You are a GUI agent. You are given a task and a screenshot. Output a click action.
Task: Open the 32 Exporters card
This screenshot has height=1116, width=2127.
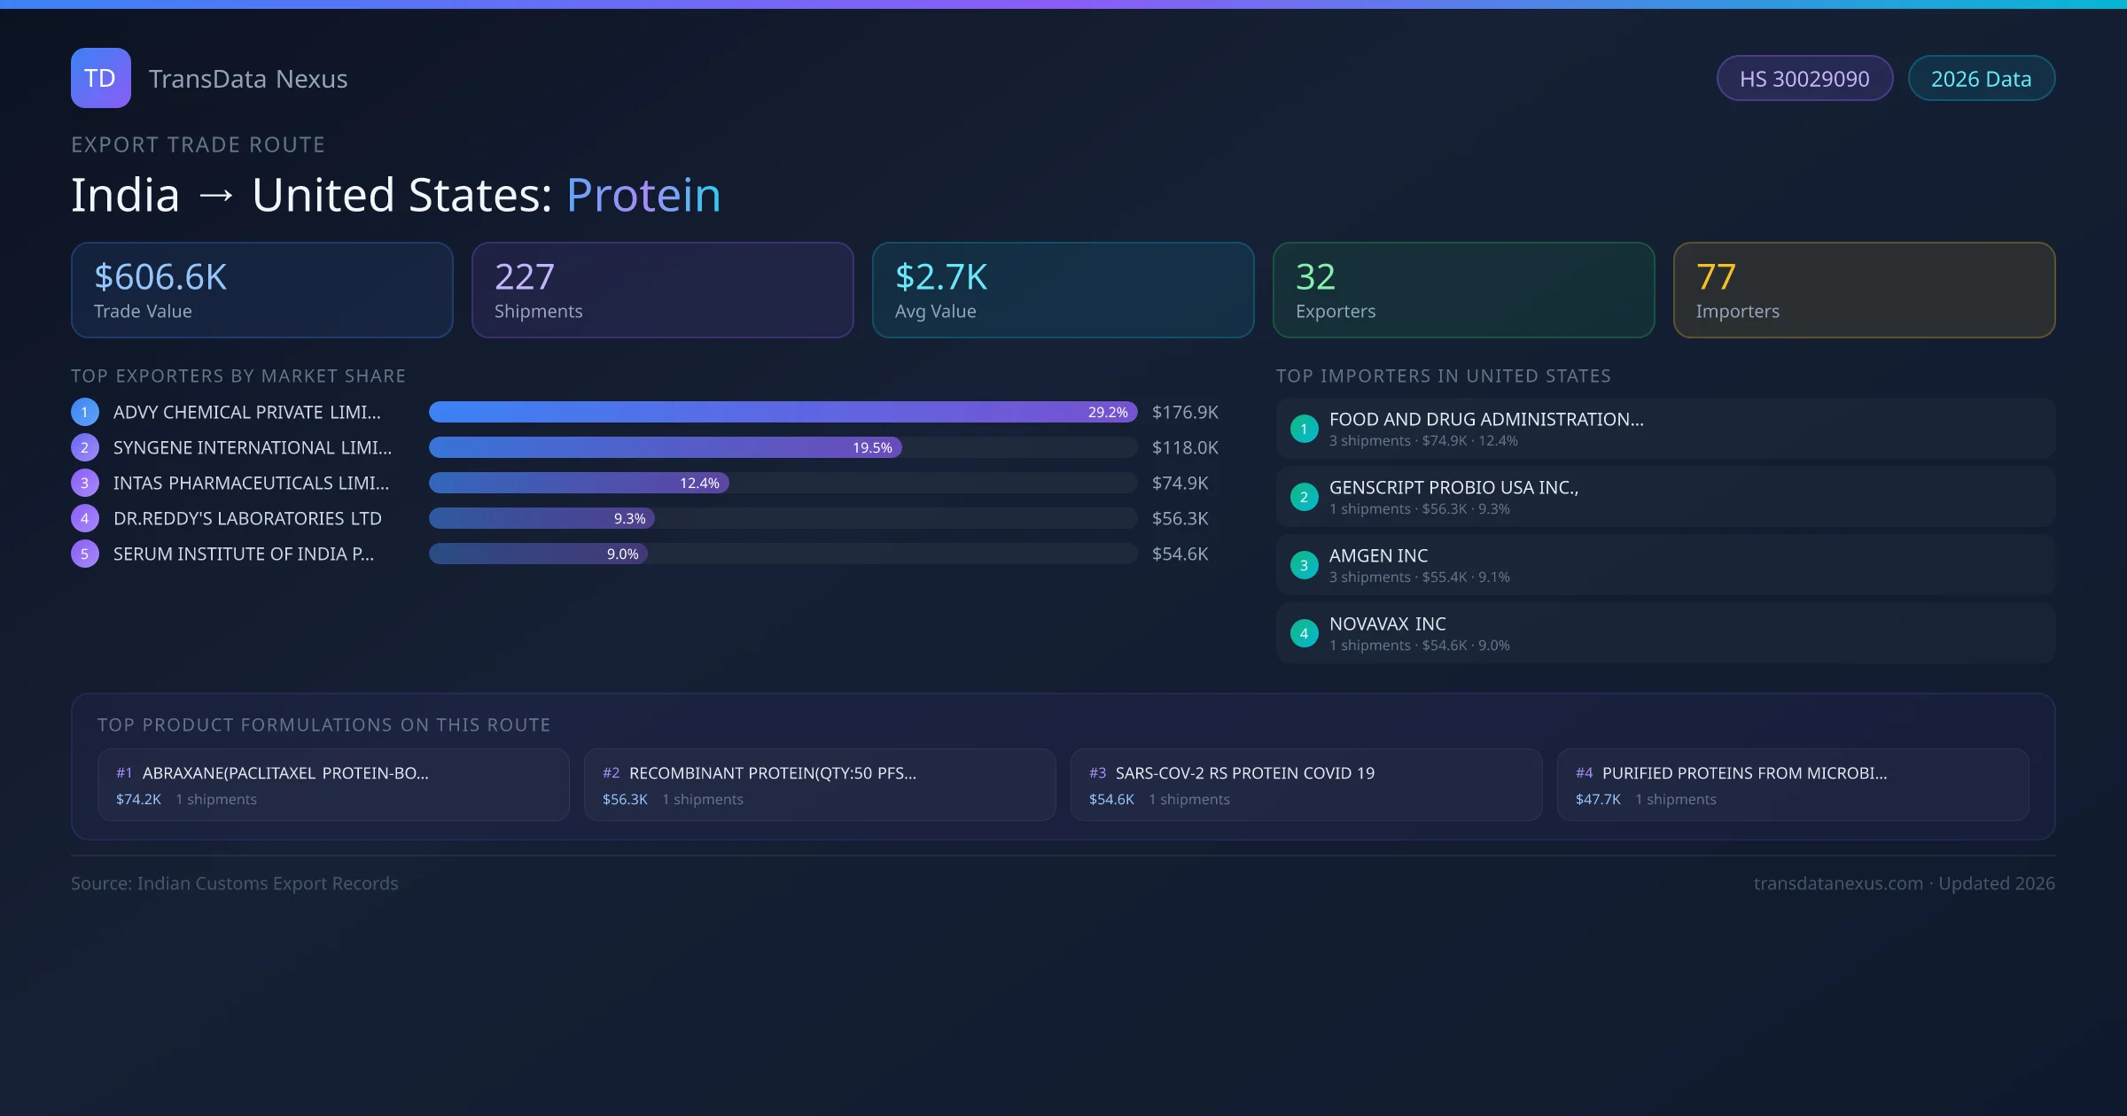(x=1463, y=291)
